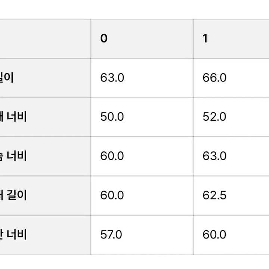This screenshot has width=269, height=269.
Task: Select the hem 너비 bottom row label
Action: pyautogui.click(x=14, y=235)
